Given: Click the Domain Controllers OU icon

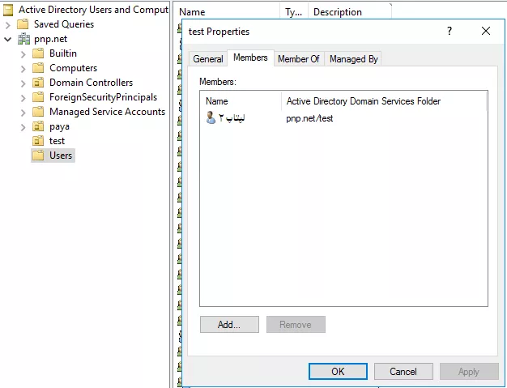Looking at the screenshot, I should pos(38,83).
